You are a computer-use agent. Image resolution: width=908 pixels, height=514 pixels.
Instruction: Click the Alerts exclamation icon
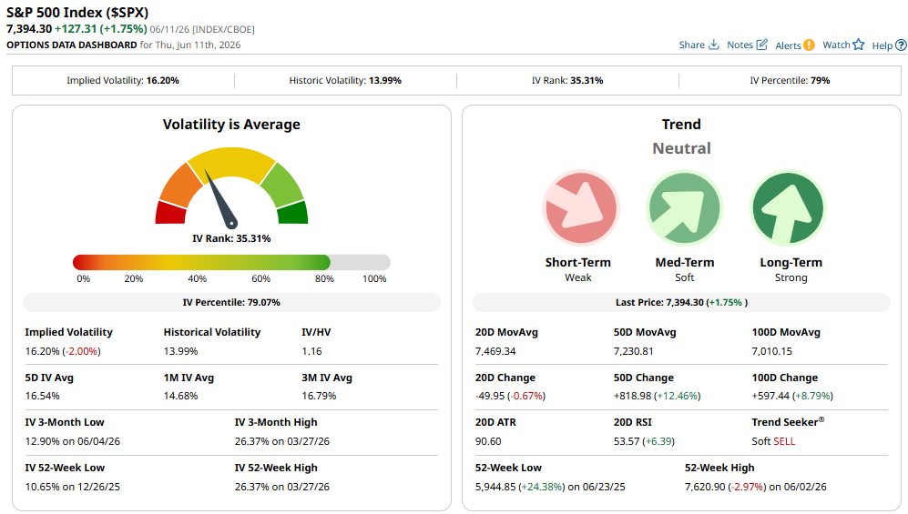pyautogui.click(x=809, y=45)
